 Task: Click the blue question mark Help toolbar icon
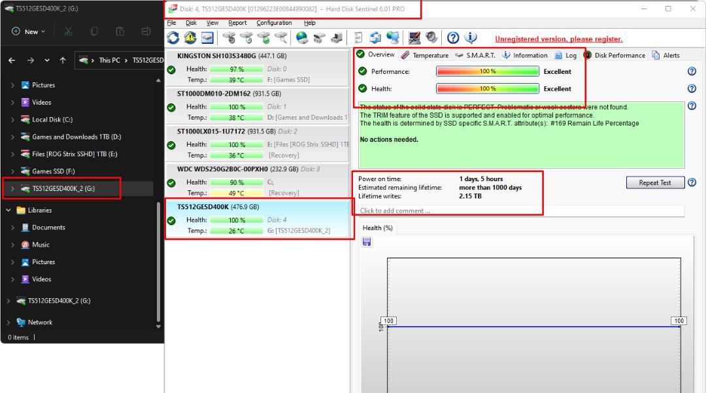[453, 38]
